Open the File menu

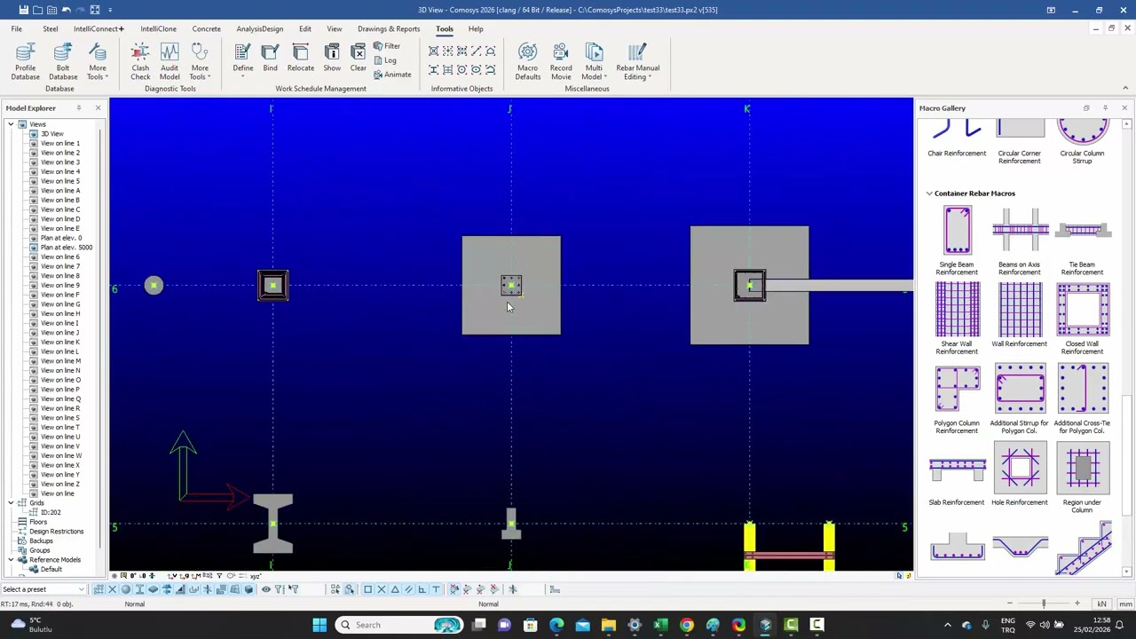click(x=16, y=28)
